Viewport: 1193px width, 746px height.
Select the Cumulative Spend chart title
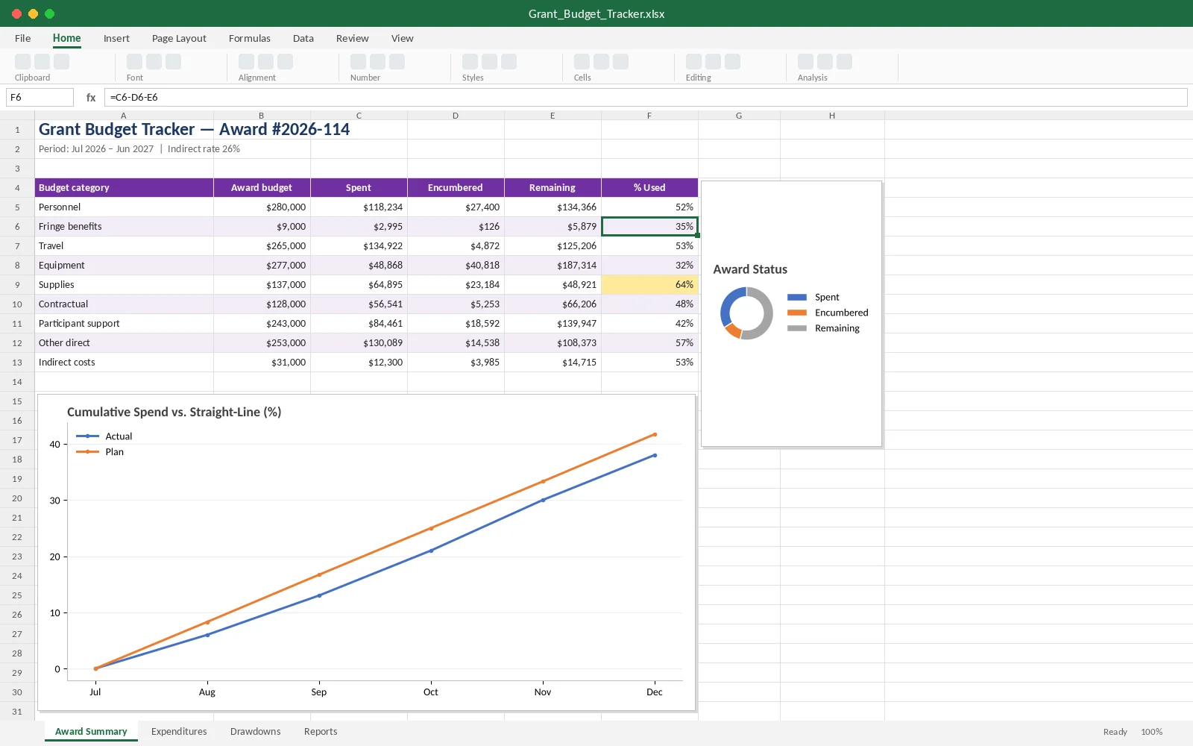click(x=174, y=412)
